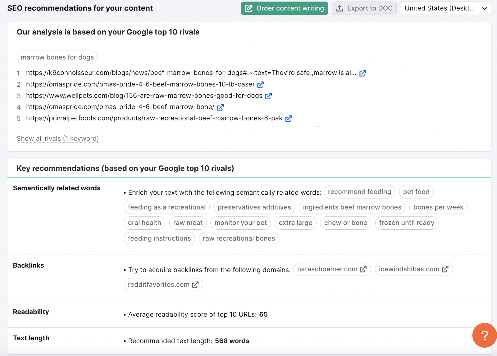Click the orange help question mark
Viewport: 497px width, 356px height.
click(484, 335)
